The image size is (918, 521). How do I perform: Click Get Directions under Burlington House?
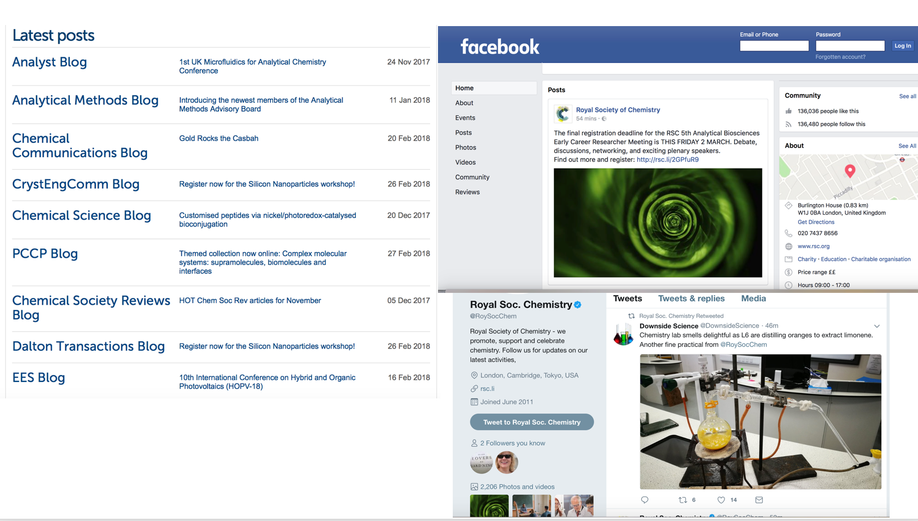click(815, 222)
